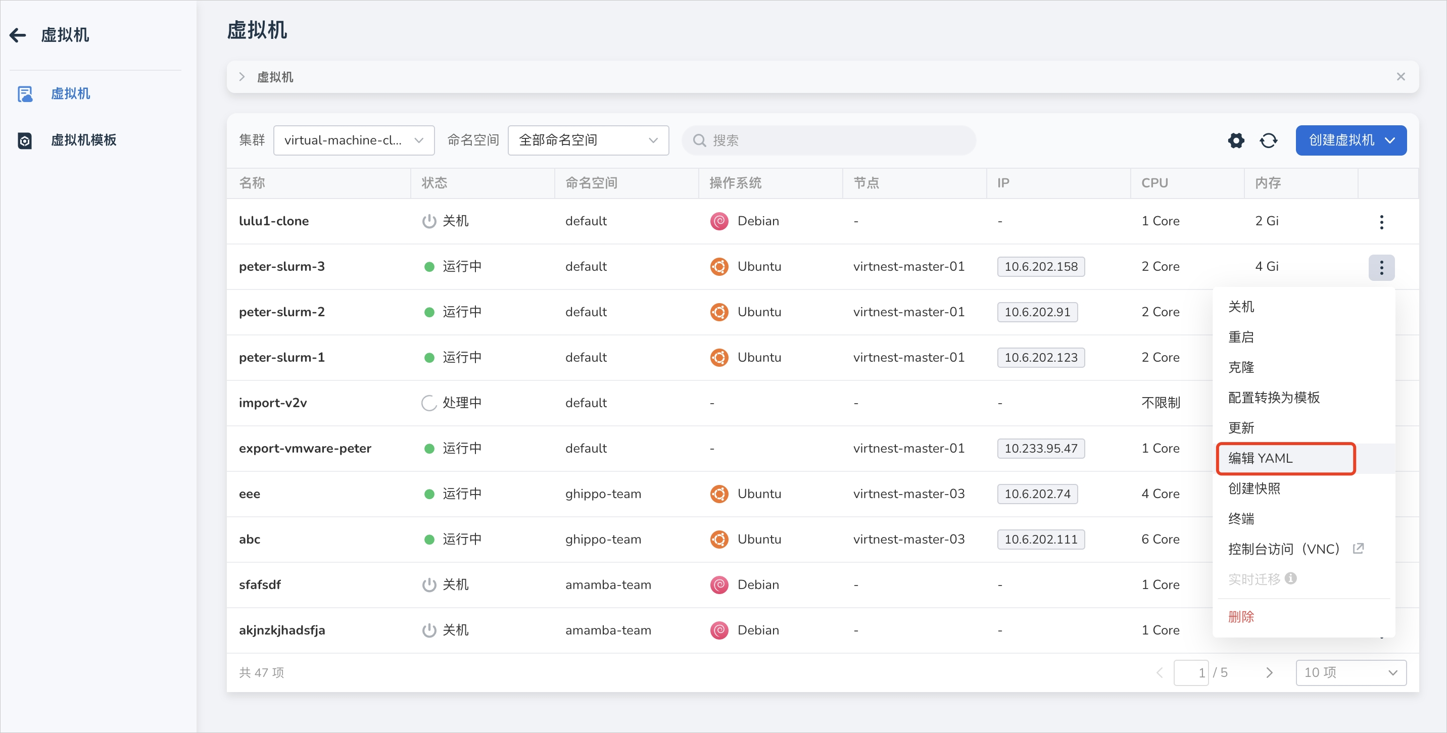The width and height of the screenshot is (1447, 733).
Task: Go to the next page
Action: pos(1269,673)
